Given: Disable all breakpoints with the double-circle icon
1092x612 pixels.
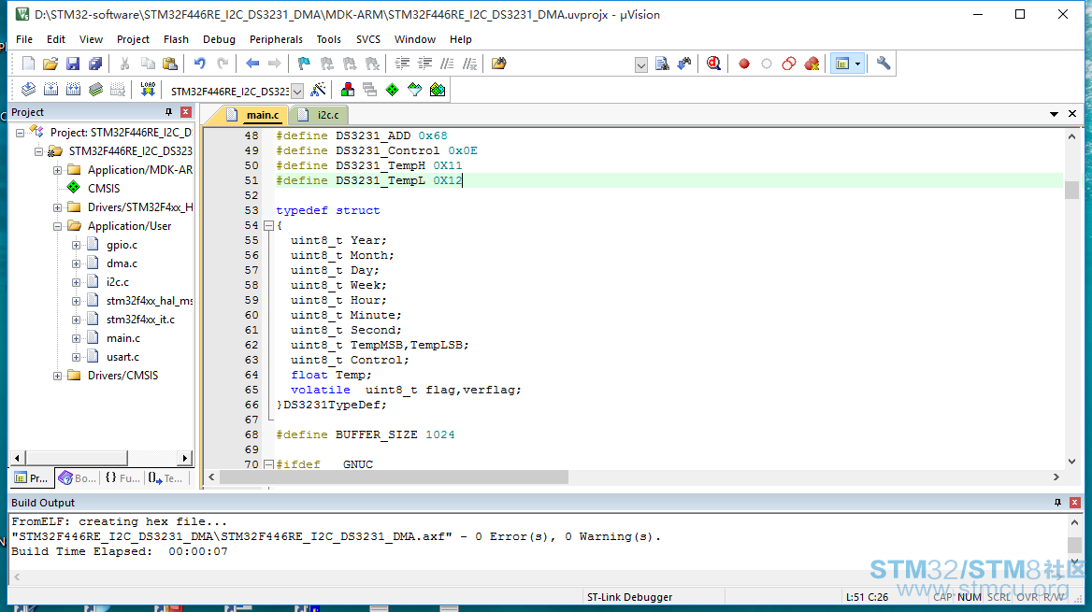Looking at the screenshot, I should pos(789,64).
